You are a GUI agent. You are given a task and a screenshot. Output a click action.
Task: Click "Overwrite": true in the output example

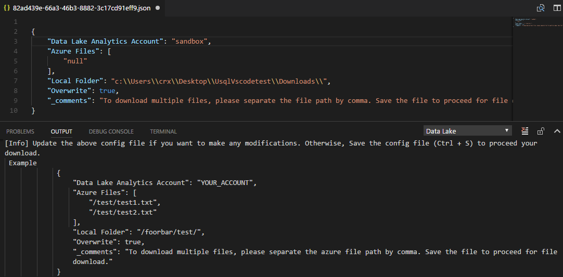(107, 242)
